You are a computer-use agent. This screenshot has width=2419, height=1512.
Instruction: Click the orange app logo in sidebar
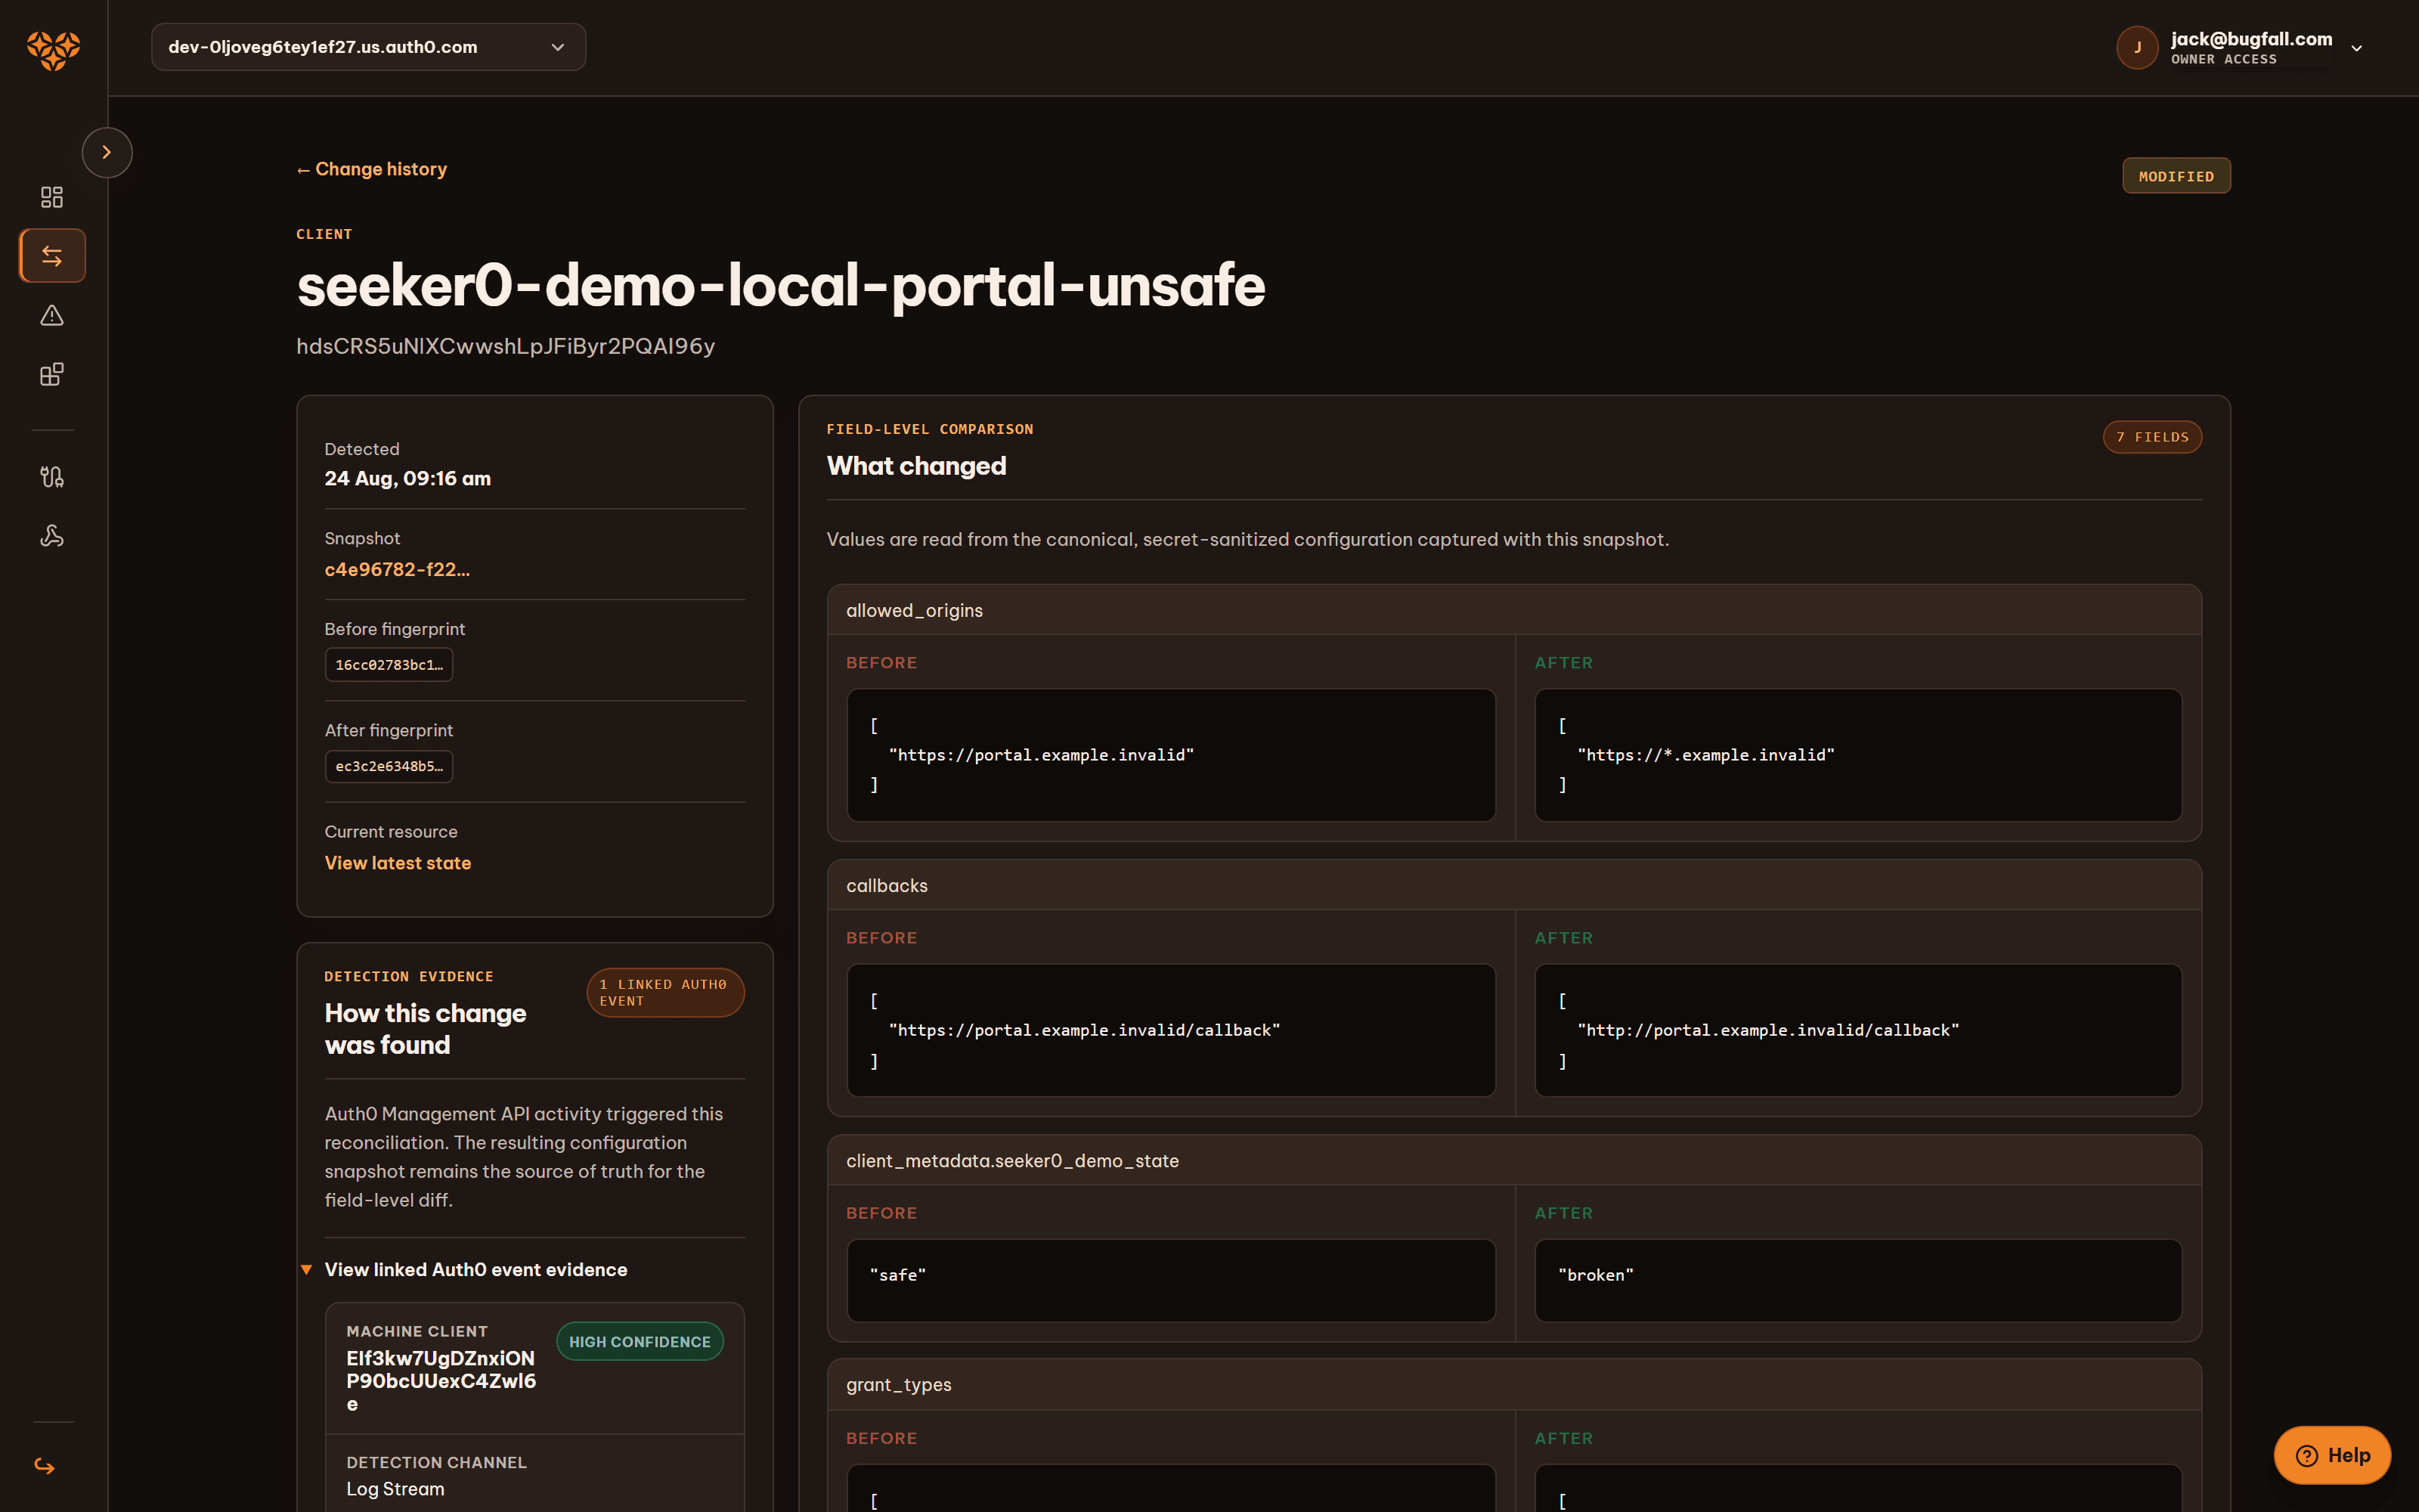[53, 49]
